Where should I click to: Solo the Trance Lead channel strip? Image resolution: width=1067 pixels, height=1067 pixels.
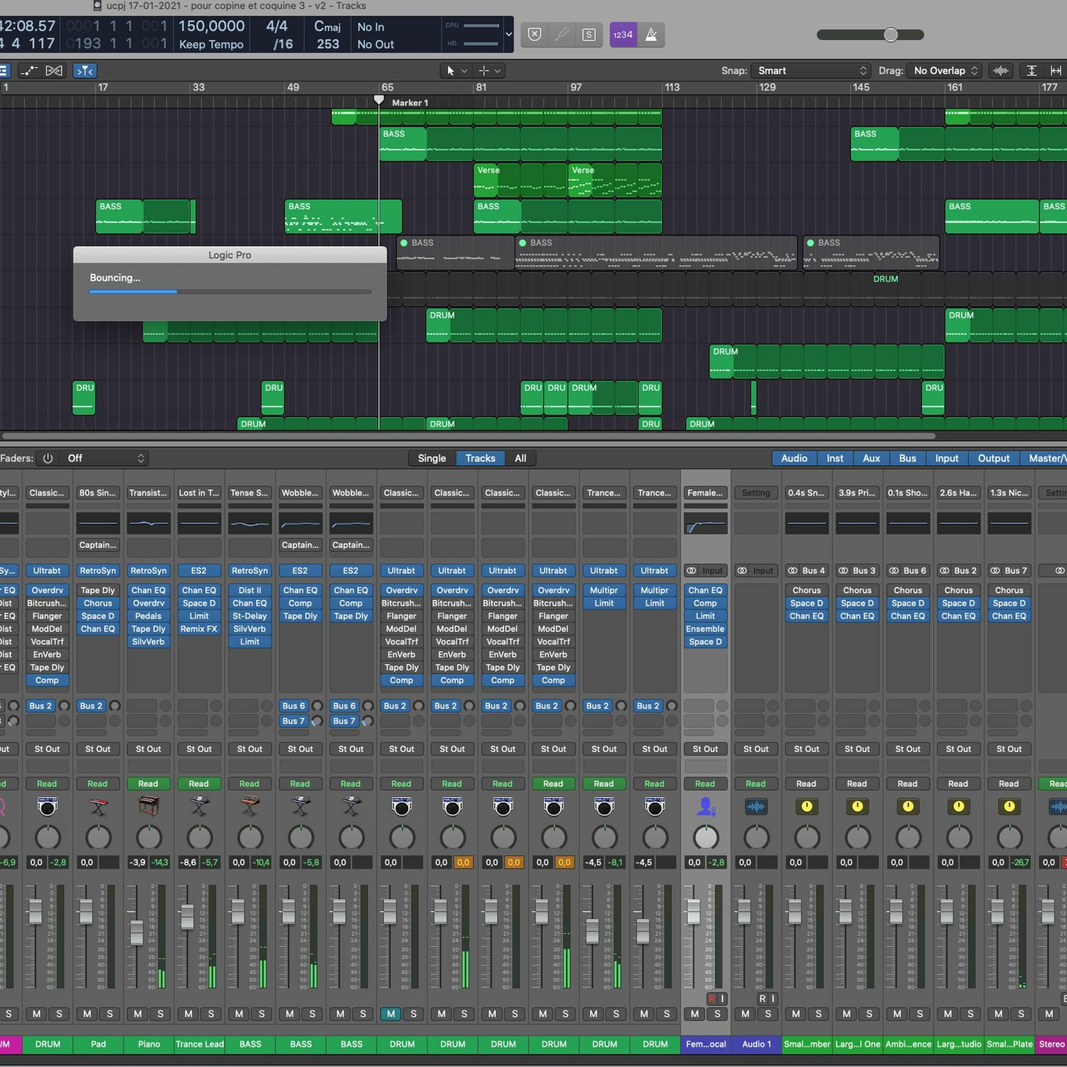pyautogui.click(x=211, y=1014)
